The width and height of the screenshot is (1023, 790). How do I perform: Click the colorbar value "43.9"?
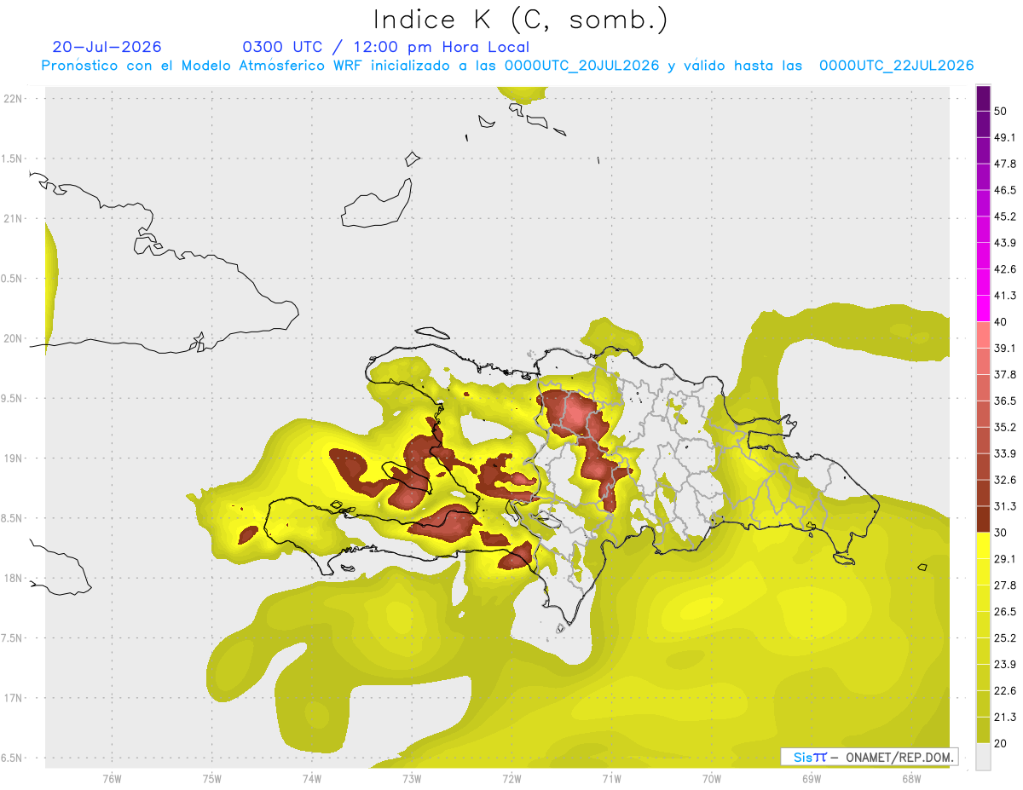(1005, 244)
